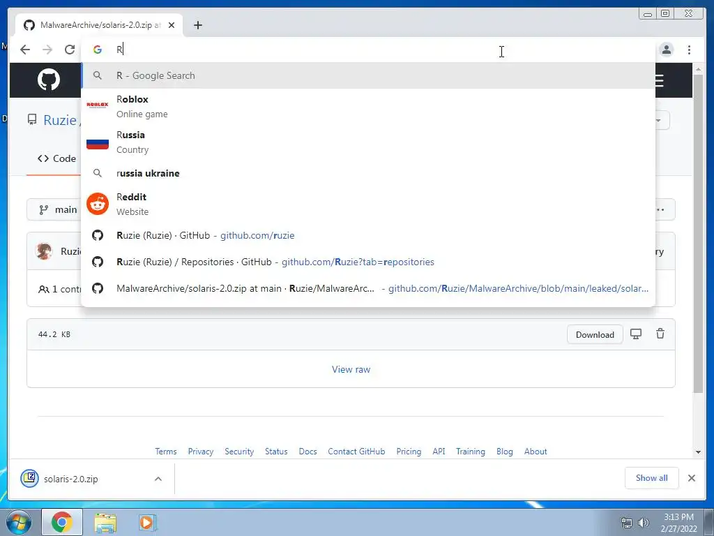Open a new browser tab

click(197, 25)
